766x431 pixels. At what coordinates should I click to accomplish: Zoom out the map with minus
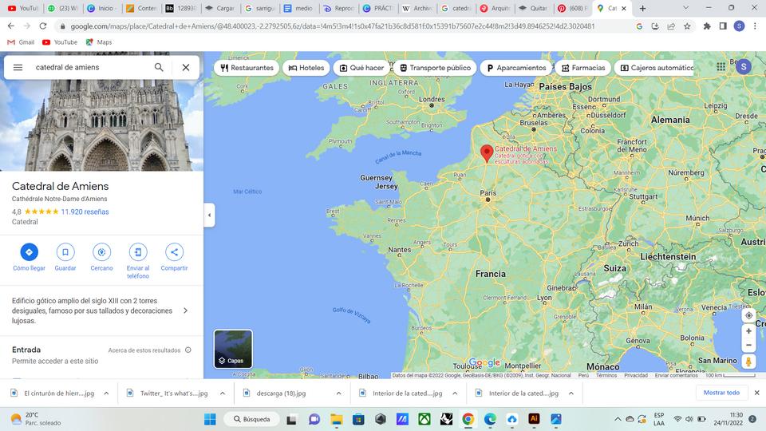748,345
